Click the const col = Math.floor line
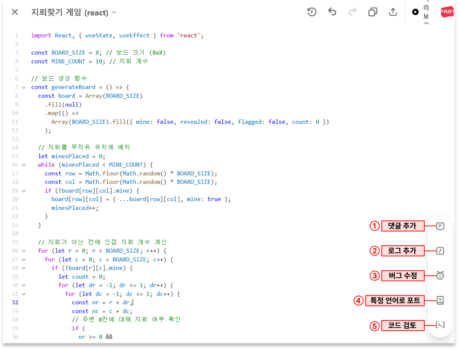Viewport: 458px width, 349px height. pos(131,182)
